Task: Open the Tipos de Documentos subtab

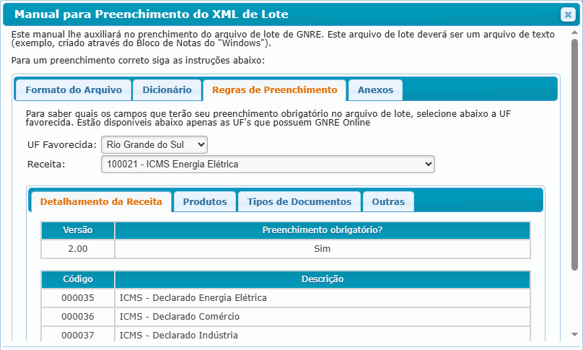Action: pyautogui.click(x=299, y=202)
